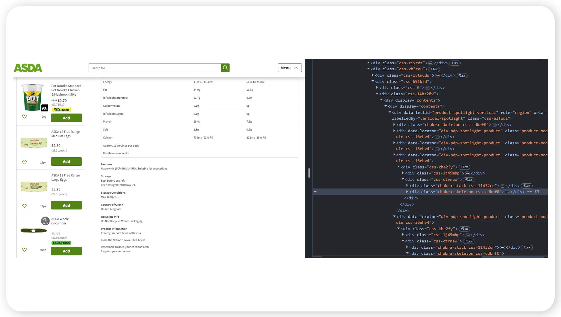This screenshot has width=561, height=317.
Task: Click the ASDA logo
Action: point(28,68)
